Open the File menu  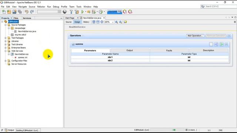point(3,7)
